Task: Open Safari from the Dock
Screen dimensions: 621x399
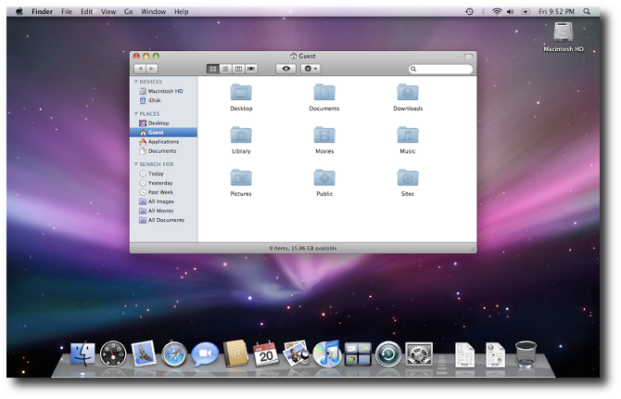Action: coord(174,354)
